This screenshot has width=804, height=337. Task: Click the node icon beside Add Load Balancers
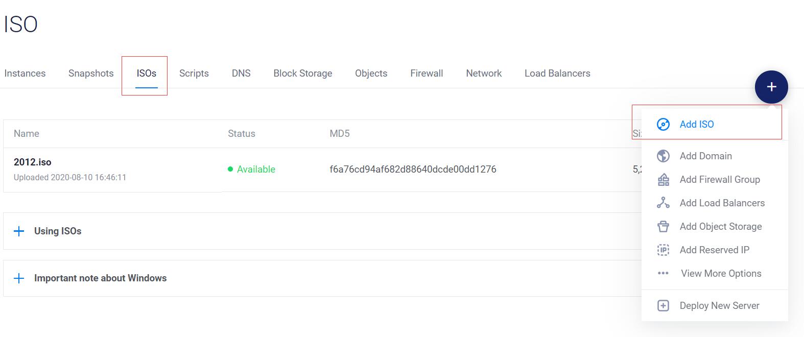coord(663,203)
